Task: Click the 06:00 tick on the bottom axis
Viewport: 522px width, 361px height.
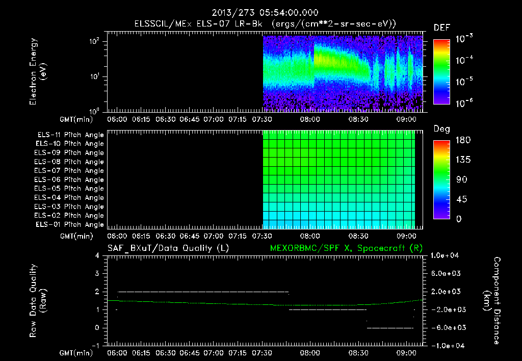Action: 117,353
